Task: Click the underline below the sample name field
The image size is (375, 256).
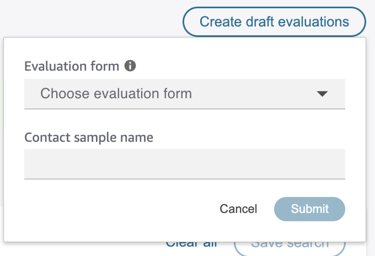Action: click(x=184, y=179)
